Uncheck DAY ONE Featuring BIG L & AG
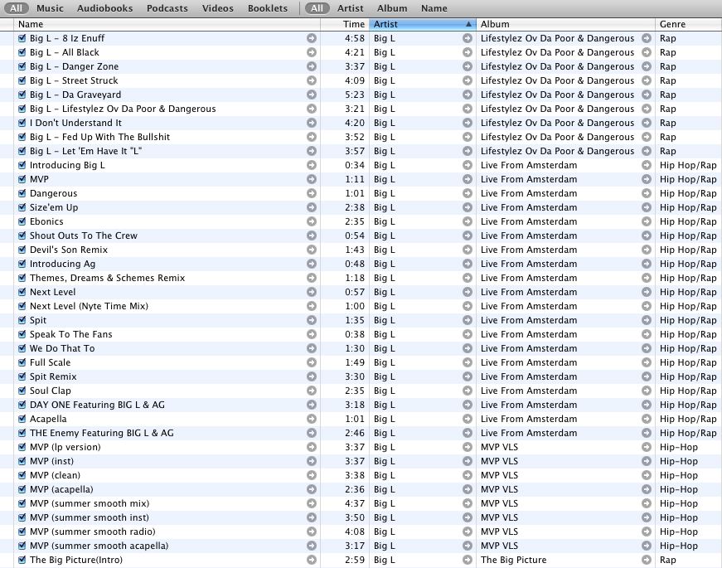 tap(22, 405)
